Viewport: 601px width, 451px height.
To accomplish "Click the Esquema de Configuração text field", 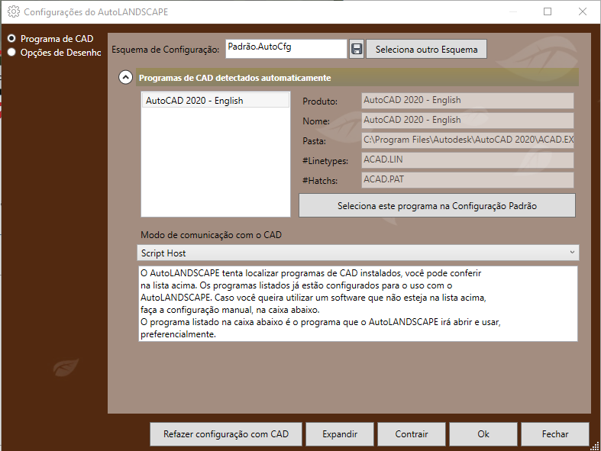I will 286,48.
